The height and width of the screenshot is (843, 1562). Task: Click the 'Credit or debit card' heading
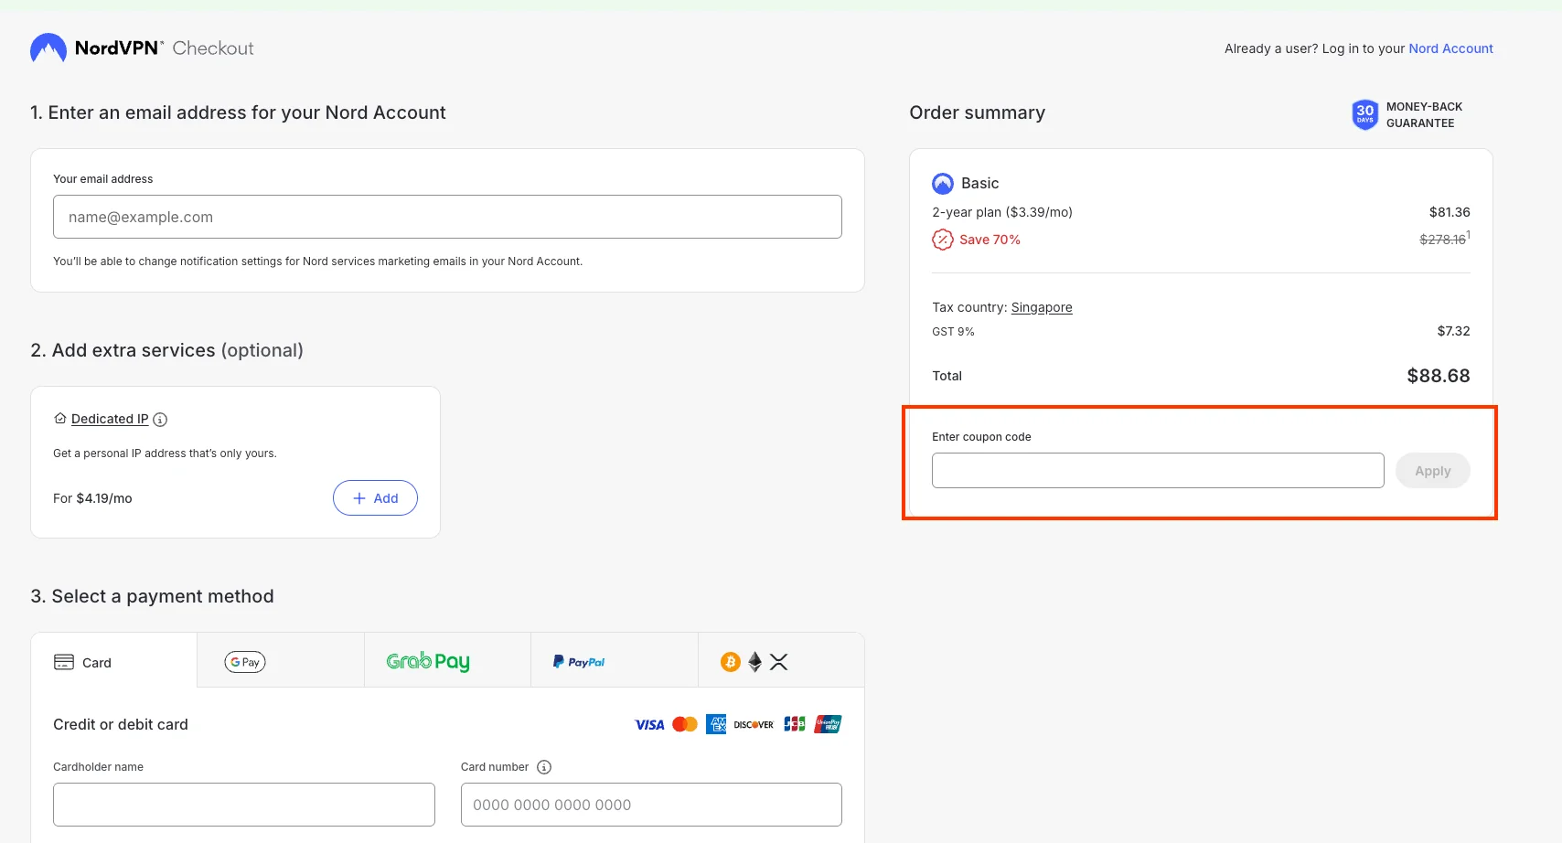[x=121, y=724]
